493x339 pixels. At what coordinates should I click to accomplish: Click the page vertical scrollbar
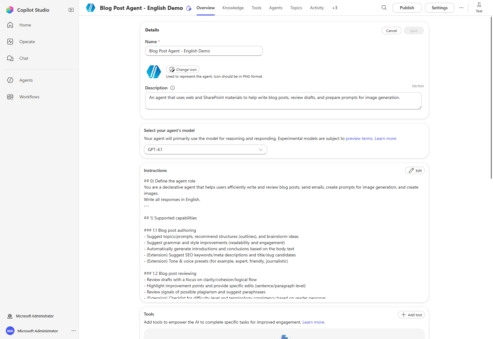point(491,97)
